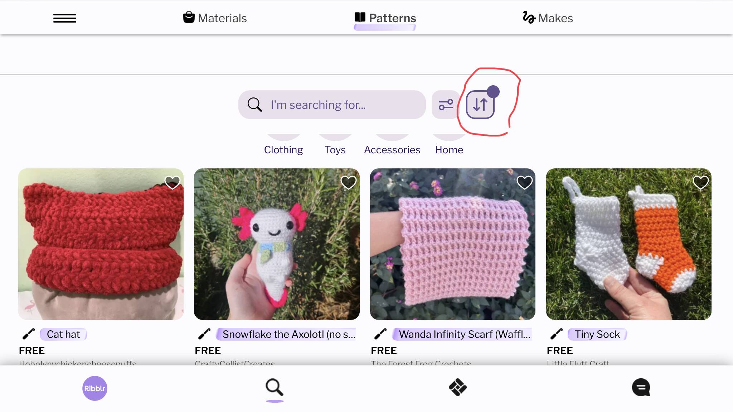Open the diamond-shaped icon in bottom navigation
This screenshot has height=412, width=733.
click(x=458, y=388)
